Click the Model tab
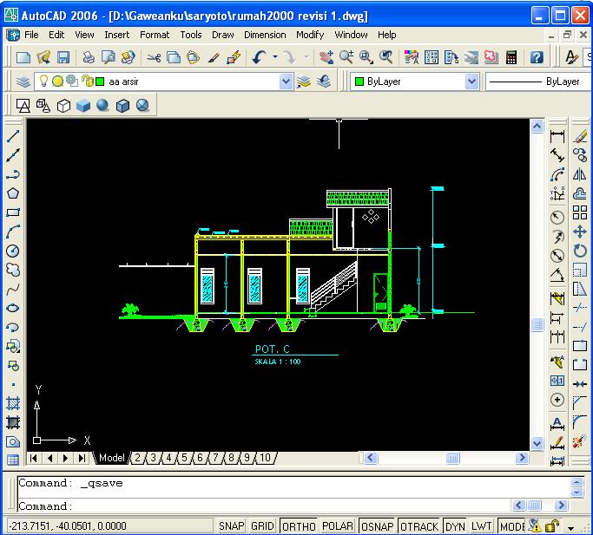Image resolution: width=593 pixels, height=535 pixels. pos(111,458)
